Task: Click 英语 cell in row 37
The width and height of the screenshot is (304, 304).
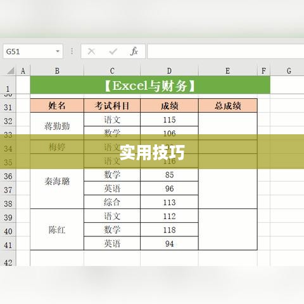Action: pyautogui.click(x=112, y=188)
